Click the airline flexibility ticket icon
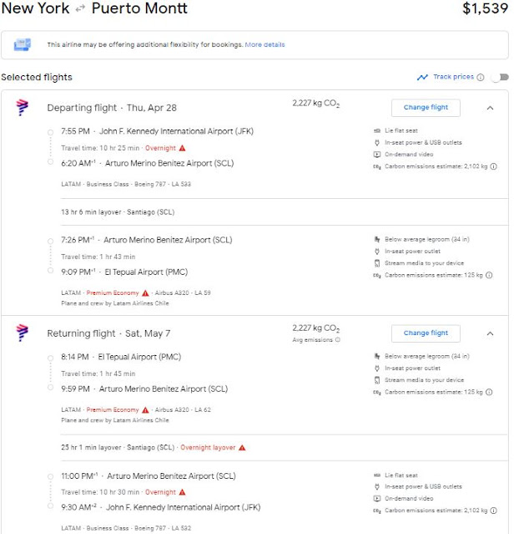Viewport: 514px width, 534px height. coord(23,44)
